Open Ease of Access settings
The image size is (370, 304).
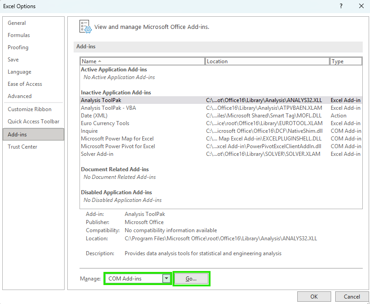pos(25,84)
